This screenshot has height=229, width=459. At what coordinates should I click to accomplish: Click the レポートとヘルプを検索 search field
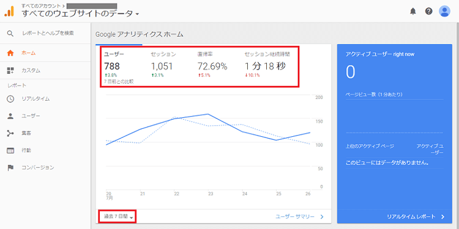pos(48,34)
